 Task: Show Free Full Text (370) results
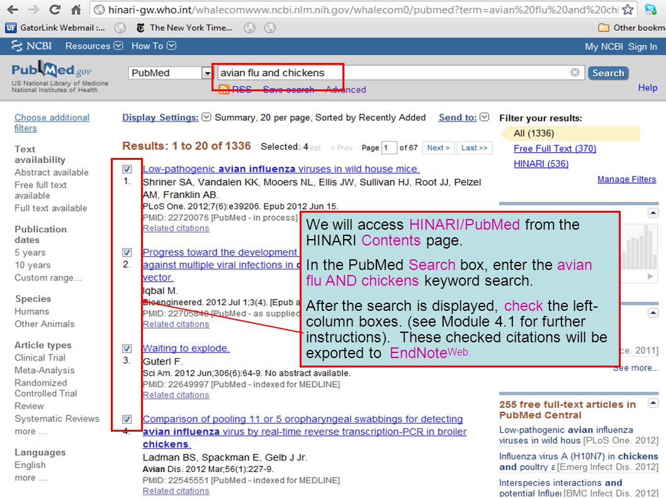tap(555, 149)
